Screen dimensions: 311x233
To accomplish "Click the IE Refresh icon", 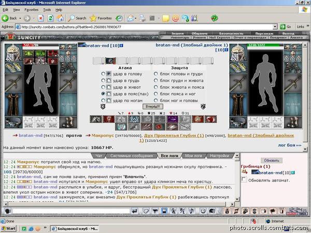I will [51, 18].
